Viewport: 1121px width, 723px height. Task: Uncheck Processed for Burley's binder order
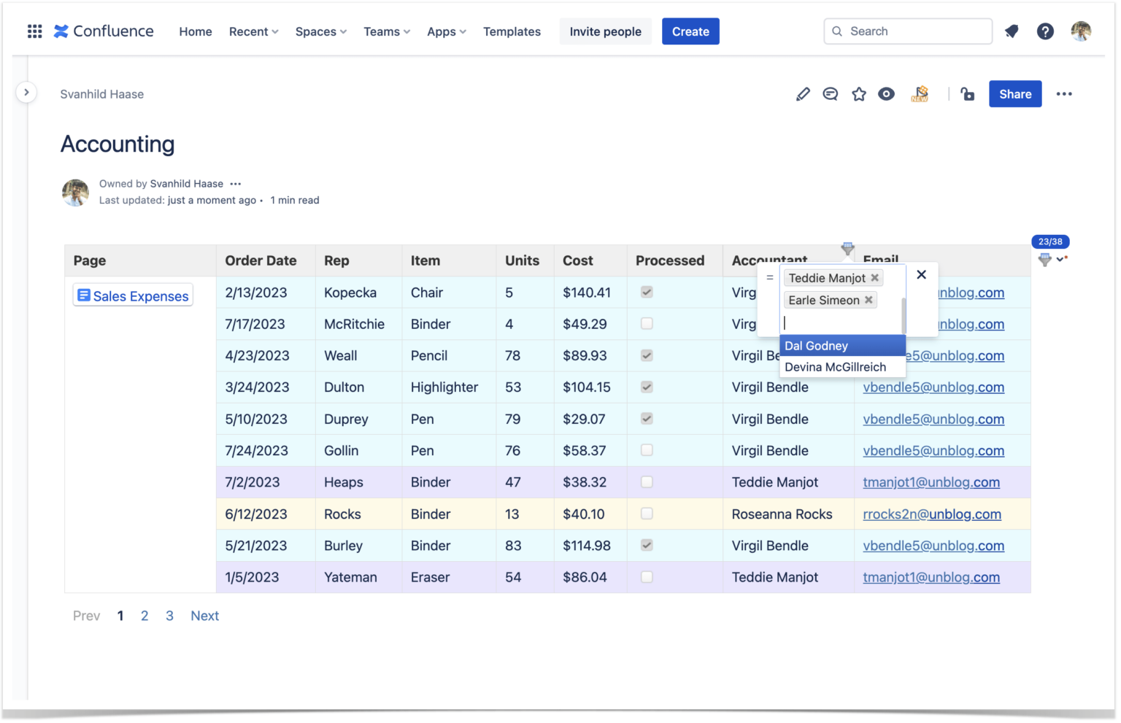647,545
